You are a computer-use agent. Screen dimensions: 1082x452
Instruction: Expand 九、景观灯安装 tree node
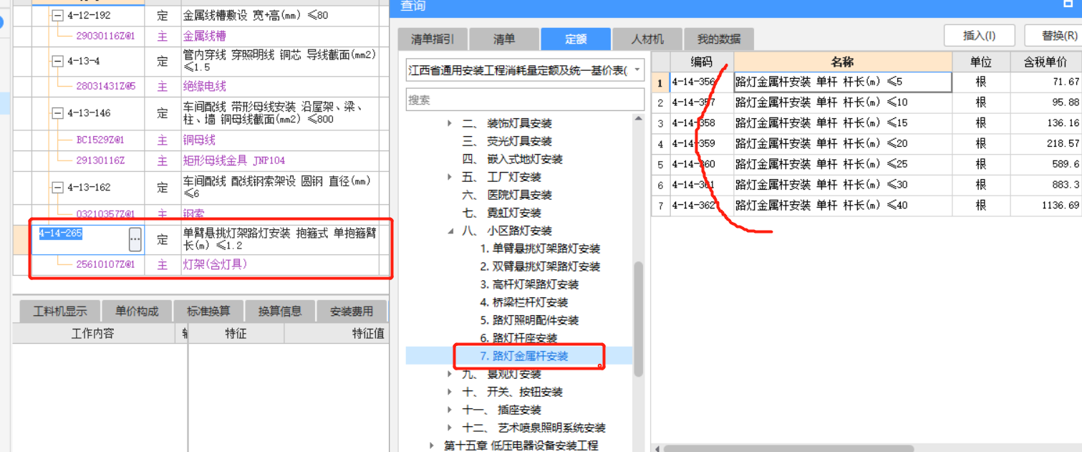click(450, 374)
